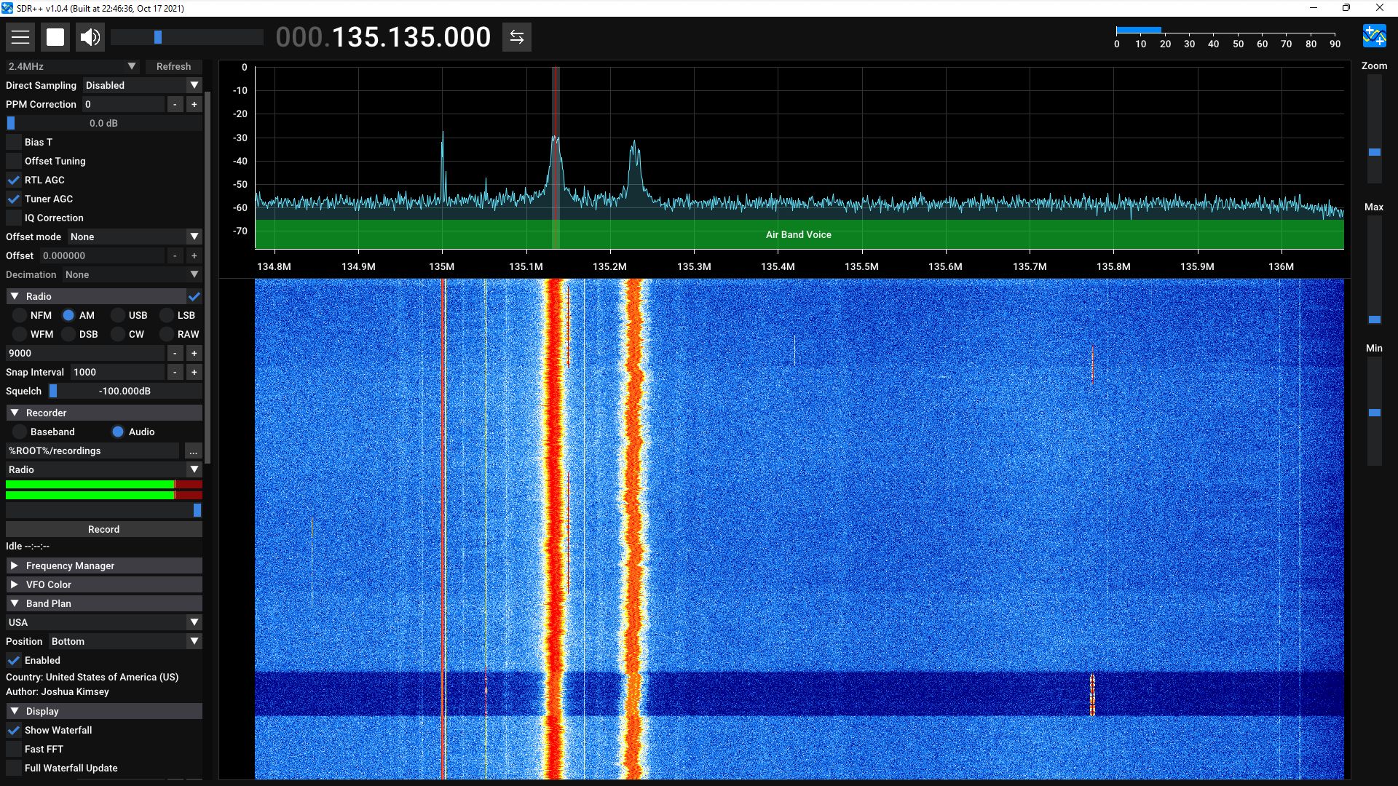
Task: Click the SDR++ title bar app icon
Action: 7,8
